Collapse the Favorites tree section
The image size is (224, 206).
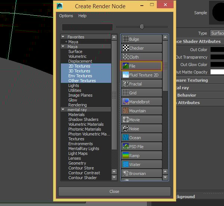pyautogui.click(x=63, y=37)
